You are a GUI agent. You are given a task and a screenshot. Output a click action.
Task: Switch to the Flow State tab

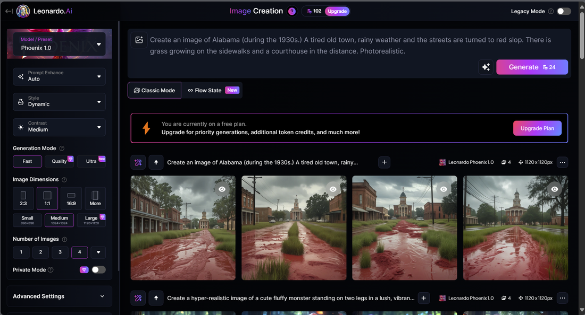(212, 90)
